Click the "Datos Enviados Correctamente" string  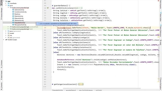(118, 62)
